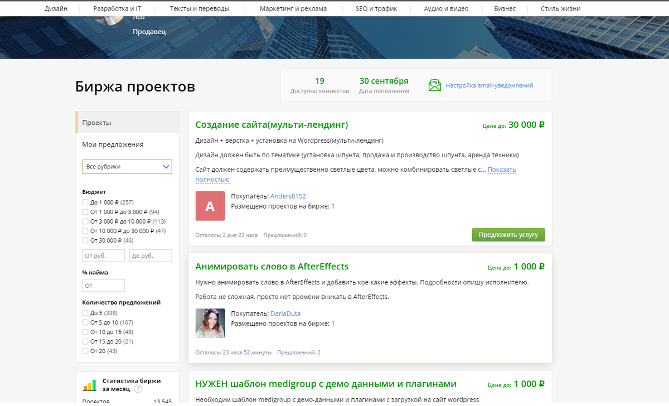The height and width of the screenshot is (406, 669).
Task: Click the 'До руб.' budget input
Action: coord(151,255)
